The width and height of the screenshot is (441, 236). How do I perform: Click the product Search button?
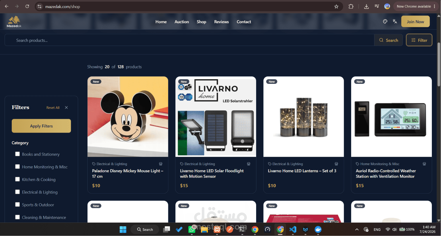(x=388, y=40)
